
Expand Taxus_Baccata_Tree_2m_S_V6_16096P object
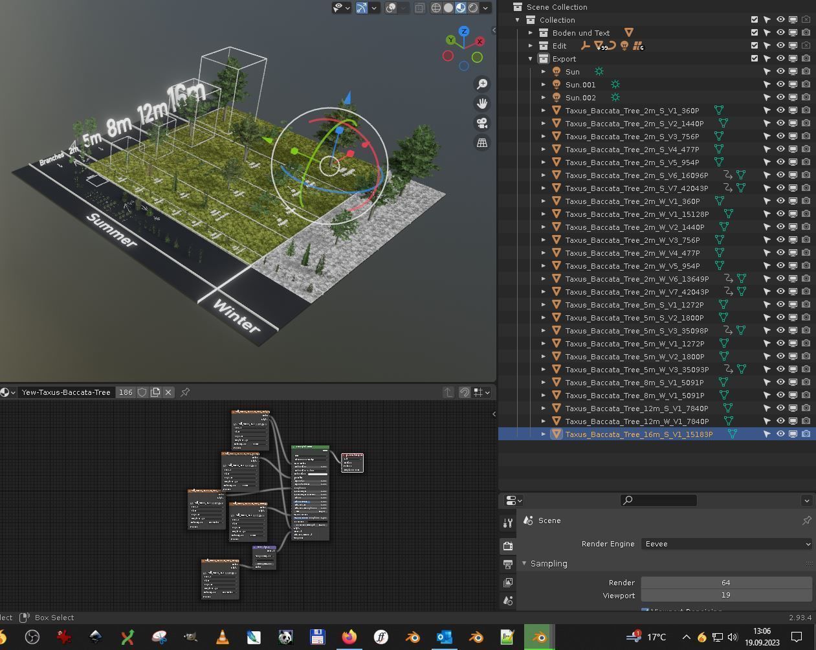click(544, 175)
